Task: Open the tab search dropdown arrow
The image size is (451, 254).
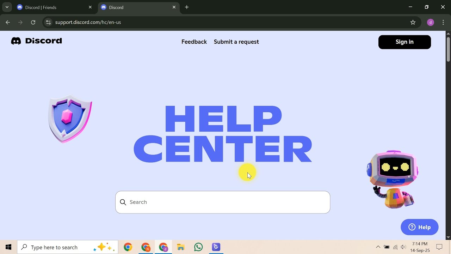Action: (7, 7)
